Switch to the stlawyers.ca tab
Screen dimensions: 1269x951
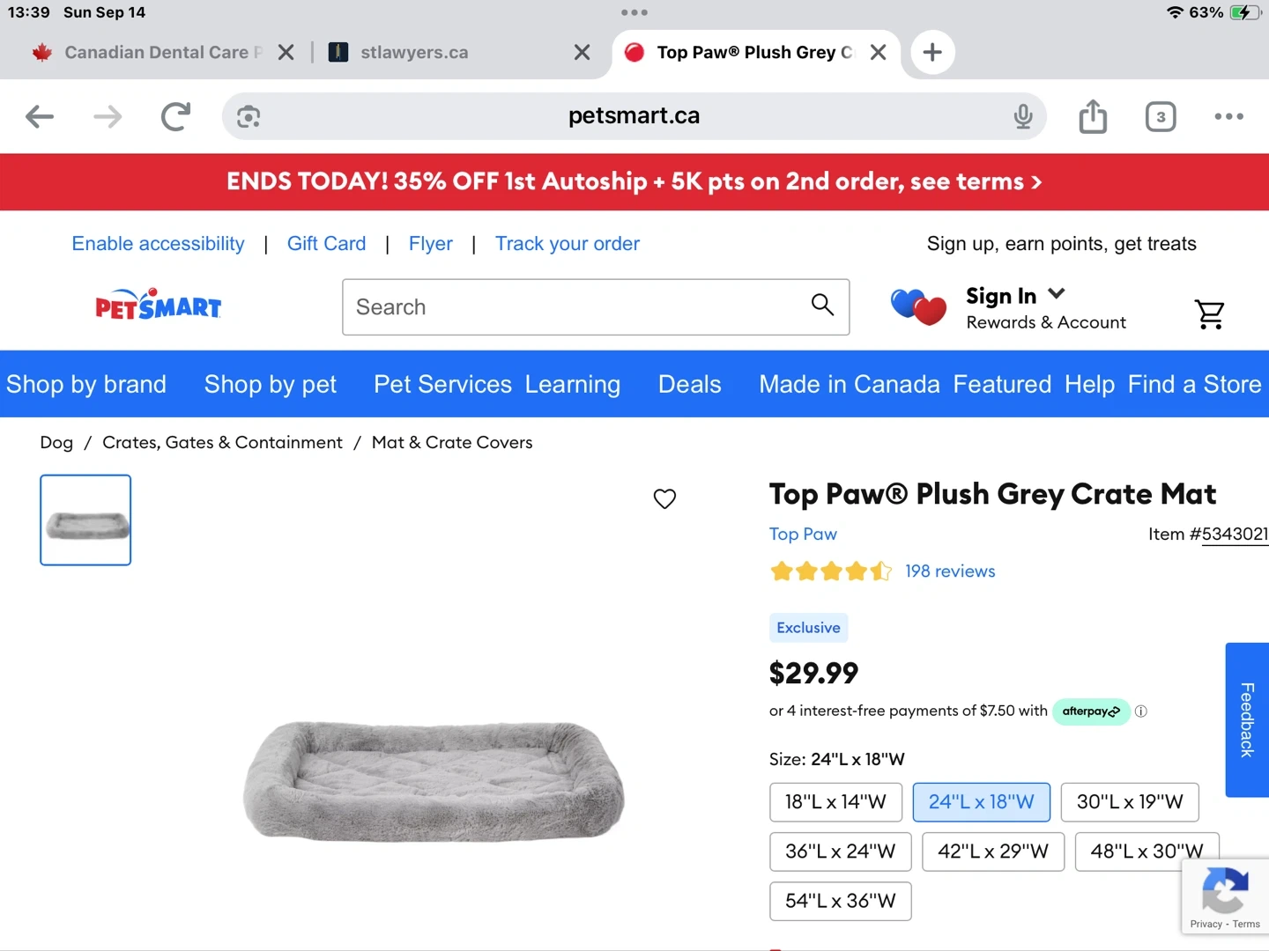pos(414,53)
